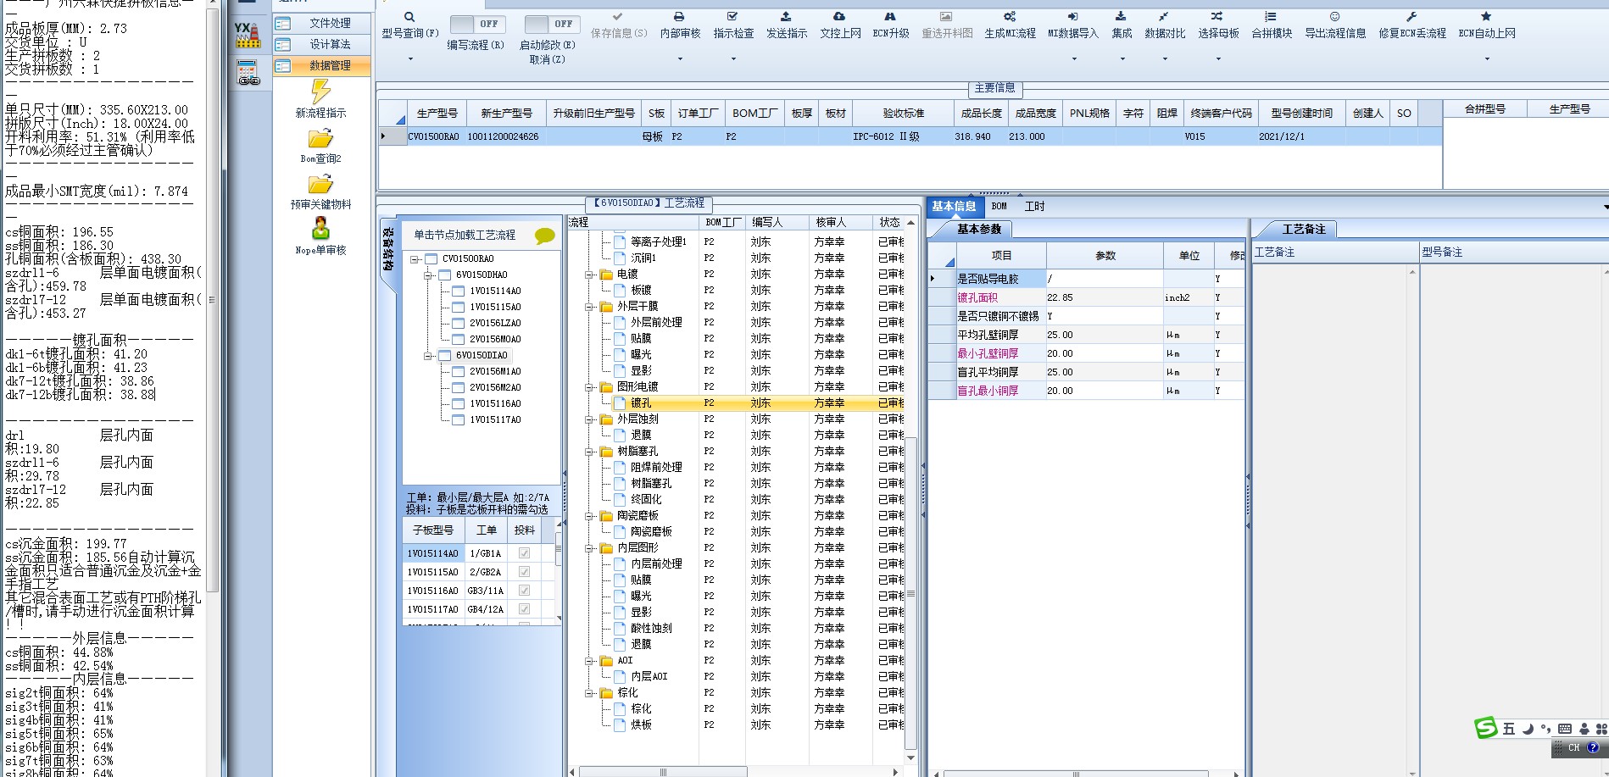Image resolution: width=1609 pixels, height=777 pixels.
Task: Toggle 投料 checkbox for 1V015116A0
Action: (524, 591)
